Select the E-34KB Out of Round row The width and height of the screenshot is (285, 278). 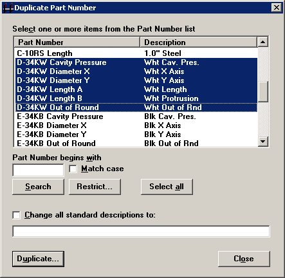136,143
